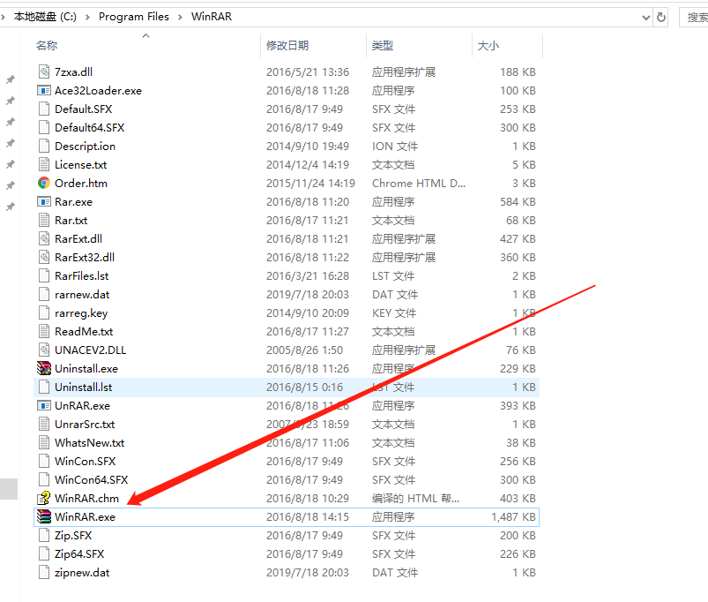Select the Chrome icon of Order.htm
Viewport: 708px width, 602px height.
[44, 183]
